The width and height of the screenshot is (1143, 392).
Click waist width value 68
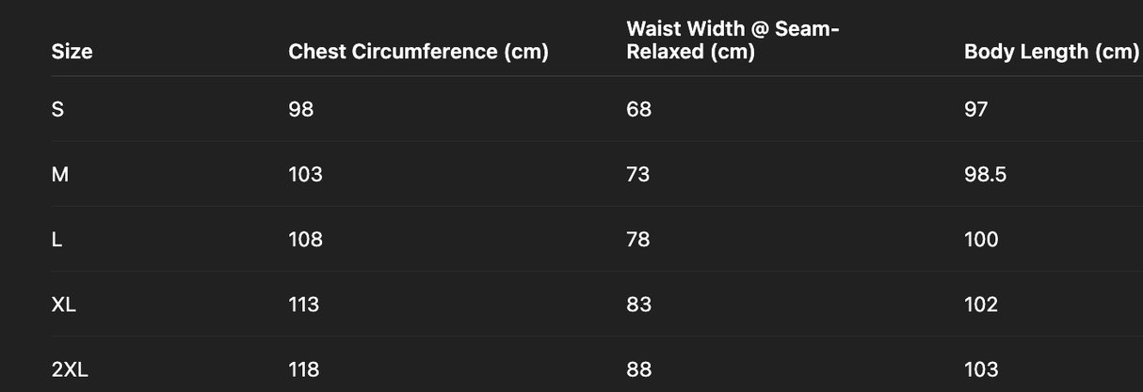(638, 109)
